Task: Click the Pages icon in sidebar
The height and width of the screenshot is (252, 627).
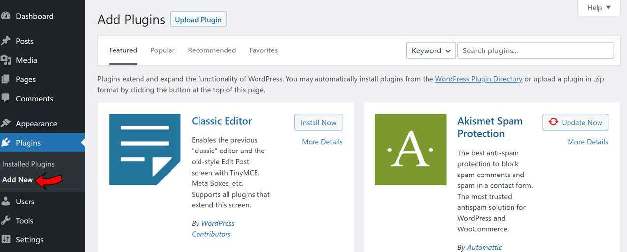Action: point(5,79)
